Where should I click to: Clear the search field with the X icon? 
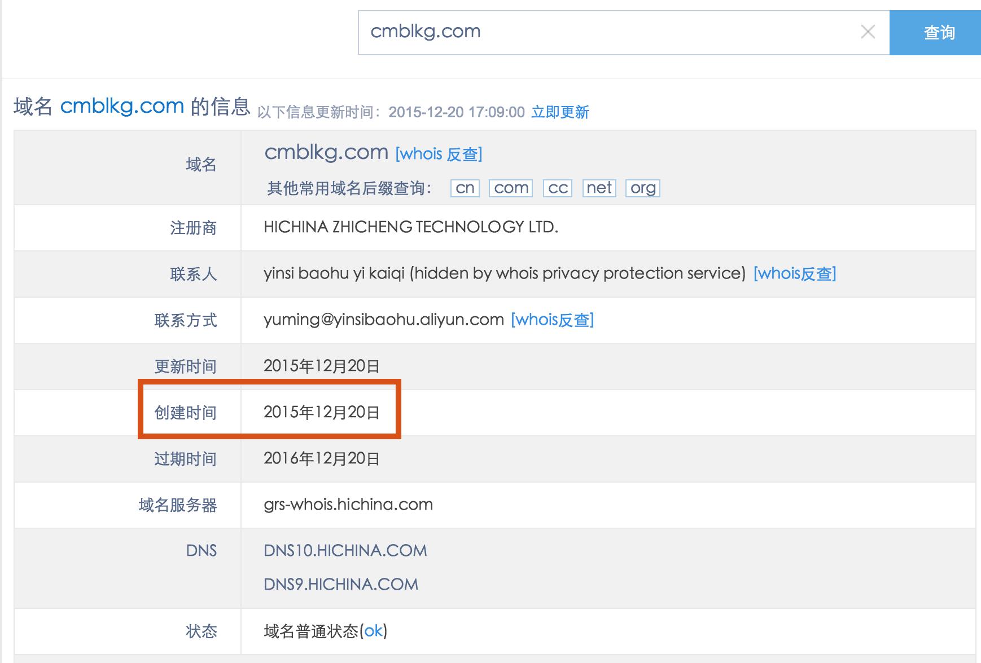(x=868, y=32)
